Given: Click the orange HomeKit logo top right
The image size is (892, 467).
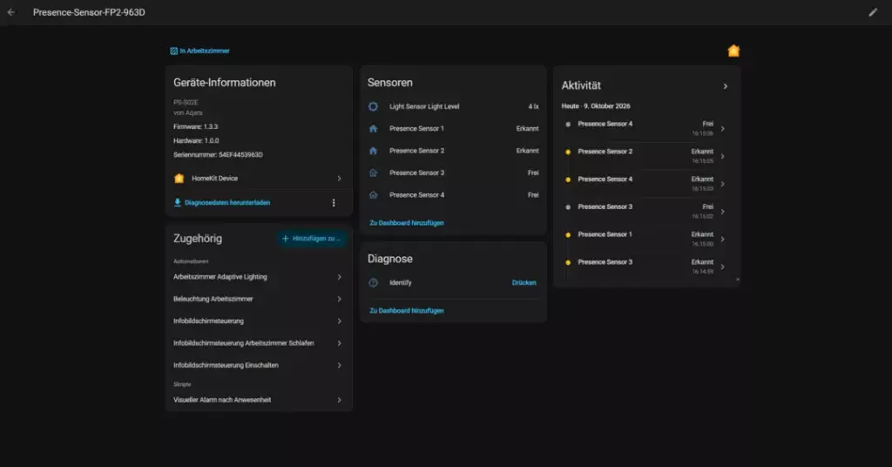Looking at the screenshot, I should click(x=733, y=51).
